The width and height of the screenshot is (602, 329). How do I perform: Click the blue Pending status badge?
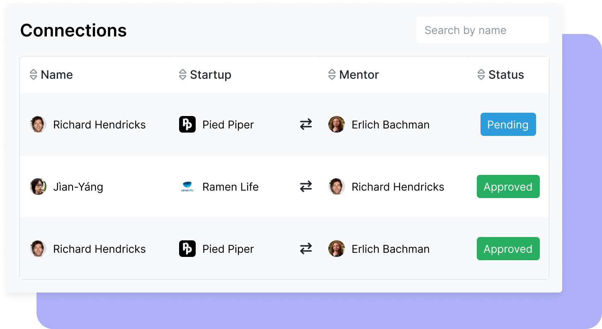click(508, 124)
